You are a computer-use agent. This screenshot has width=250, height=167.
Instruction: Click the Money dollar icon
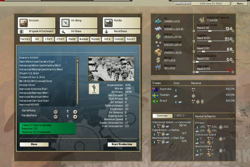pos(158,60)
